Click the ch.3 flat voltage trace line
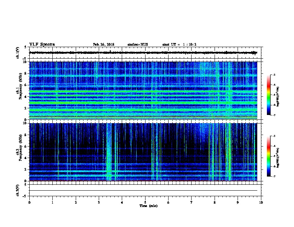The width and height of the screenshot is (294, 227). click(143, 191)
